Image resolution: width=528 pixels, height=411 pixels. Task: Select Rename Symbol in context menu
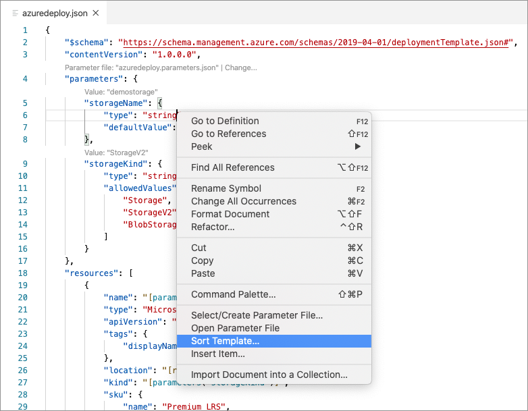click(273, 188)
